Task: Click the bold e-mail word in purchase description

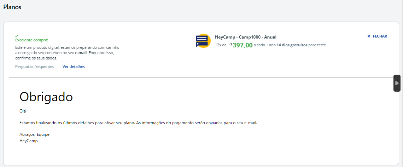Action: click(81, 53)
